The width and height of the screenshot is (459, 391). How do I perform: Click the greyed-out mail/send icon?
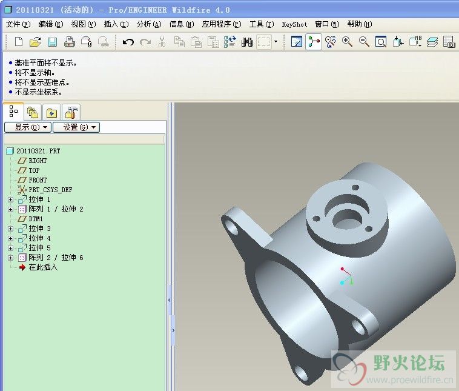tap(104, 42)
